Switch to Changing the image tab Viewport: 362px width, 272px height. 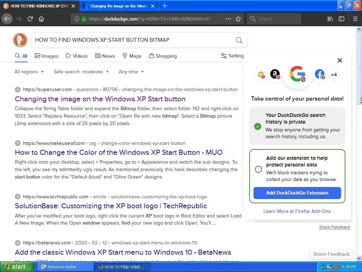[119, 6]
